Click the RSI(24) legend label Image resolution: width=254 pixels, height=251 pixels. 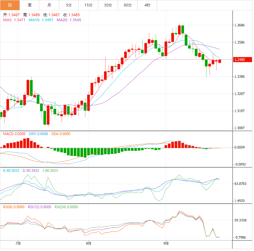click(x=65, y=207)
